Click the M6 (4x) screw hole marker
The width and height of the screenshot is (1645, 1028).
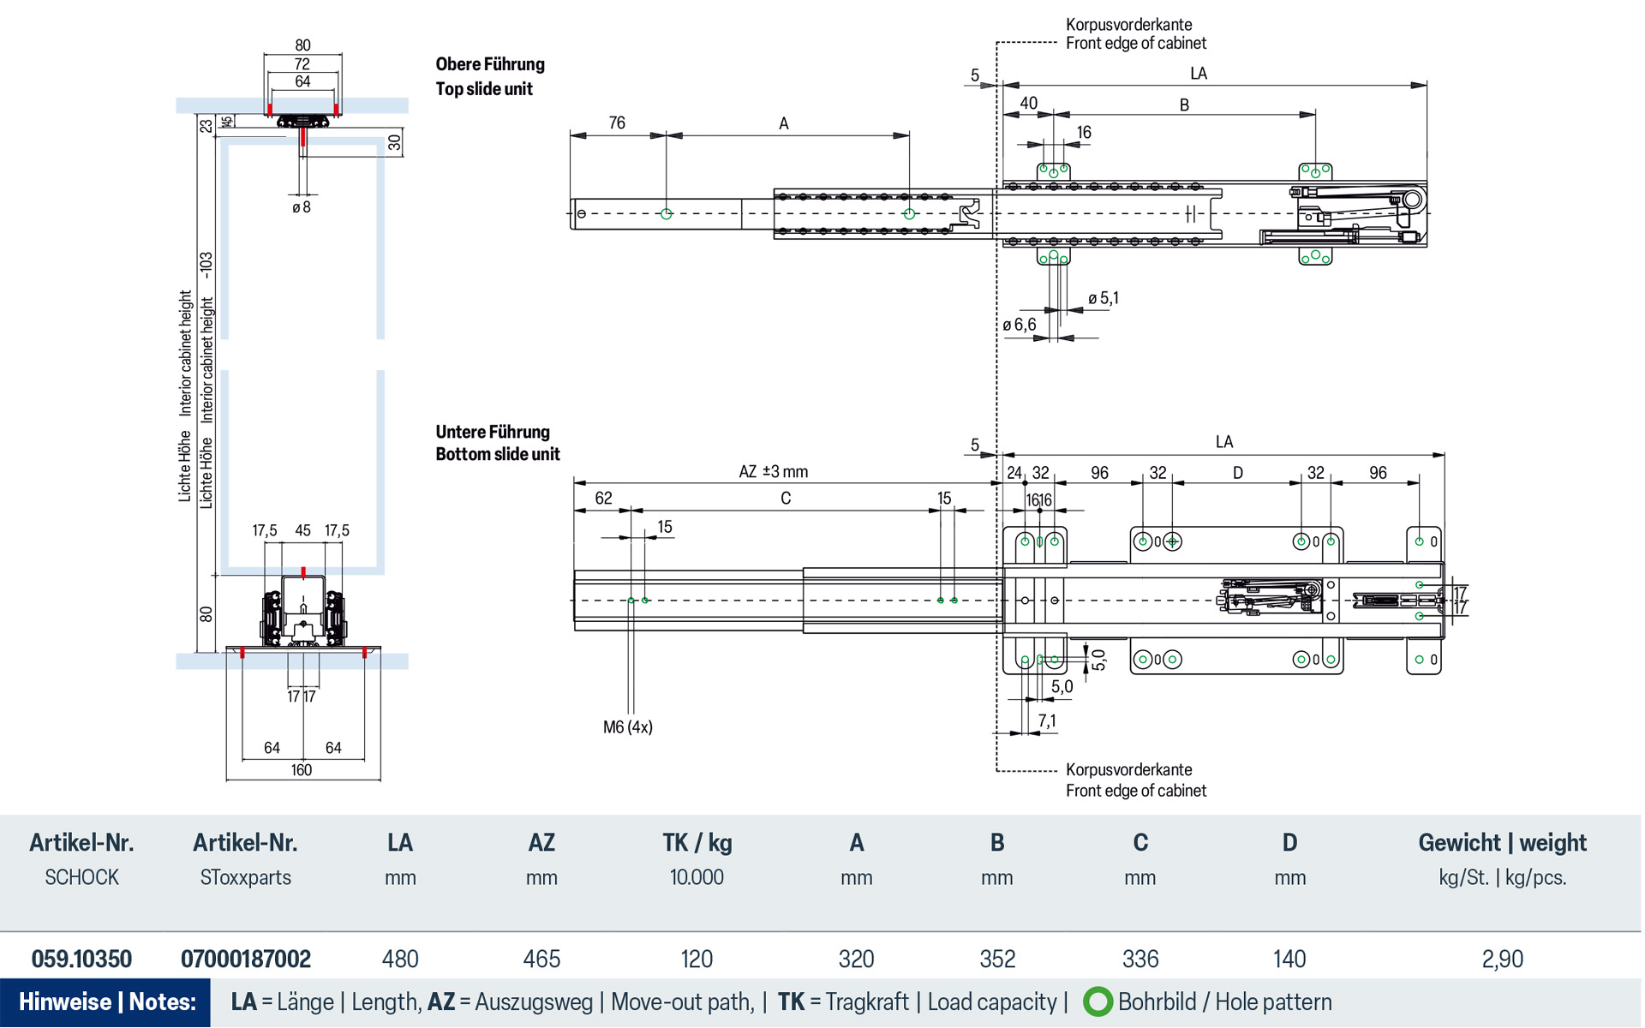(x=628, y=726)
